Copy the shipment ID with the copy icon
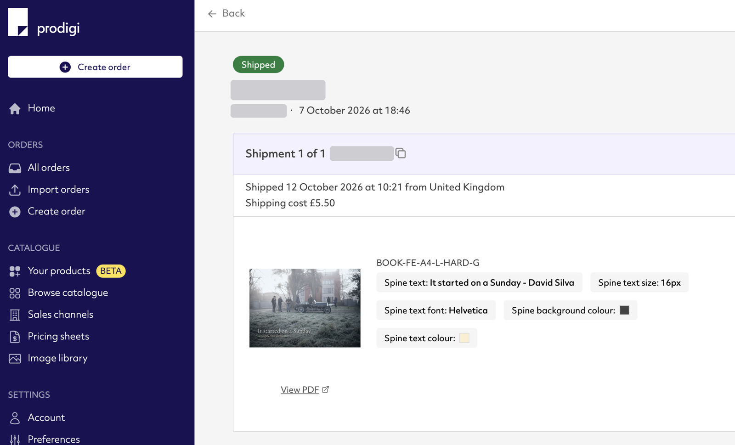This screenshot has height=445, width=735. click(x=401, y=153)
